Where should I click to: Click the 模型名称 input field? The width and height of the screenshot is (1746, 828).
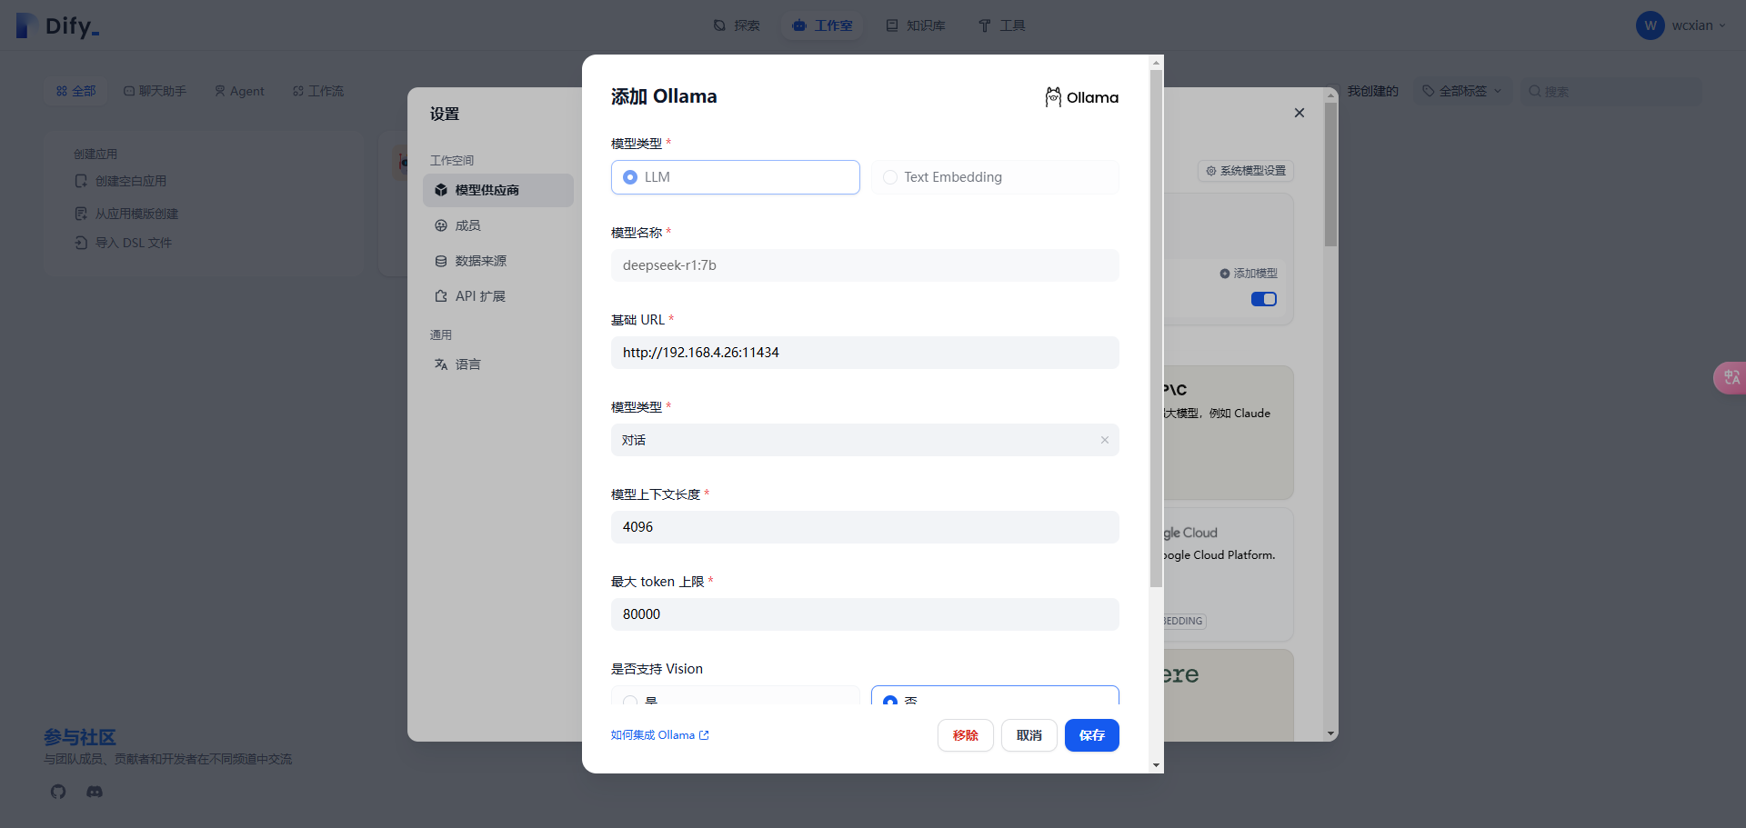tap(865, 265)
